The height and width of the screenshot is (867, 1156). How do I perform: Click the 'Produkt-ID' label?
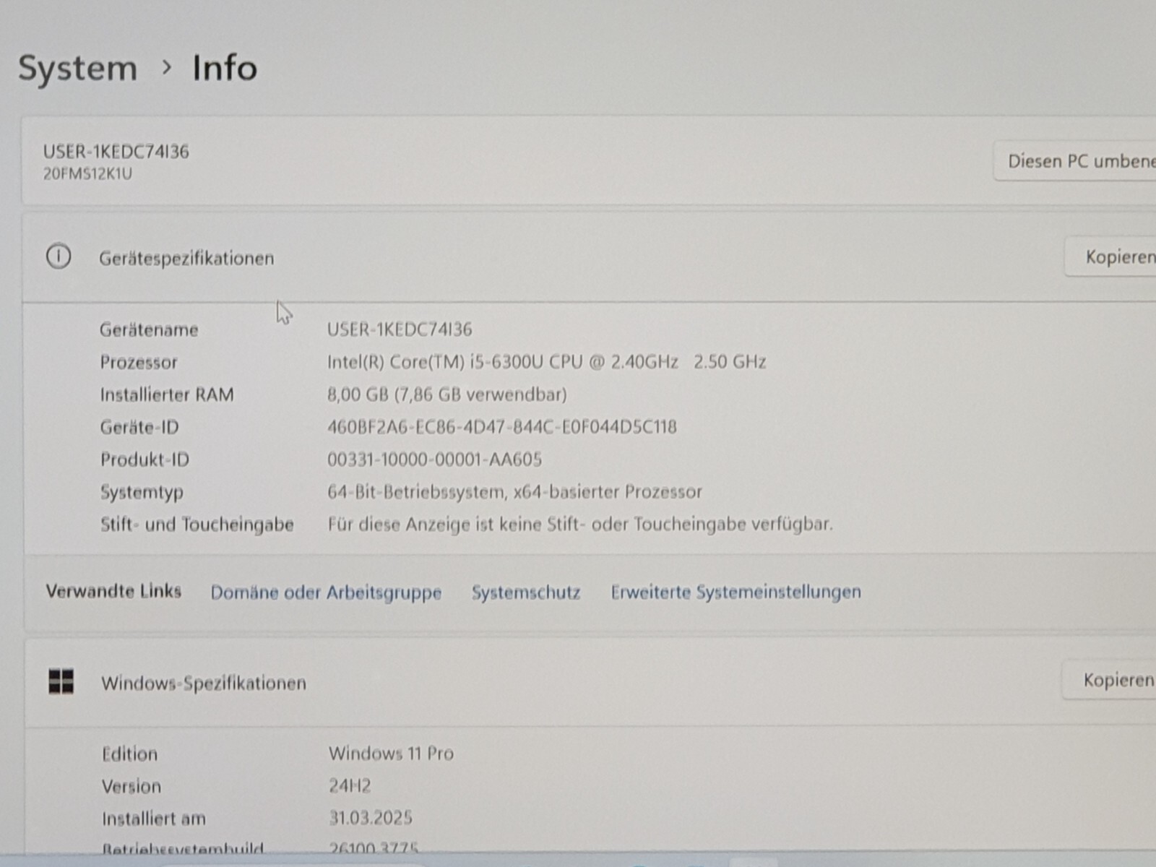pyautogui.click(x=144, y=460)
